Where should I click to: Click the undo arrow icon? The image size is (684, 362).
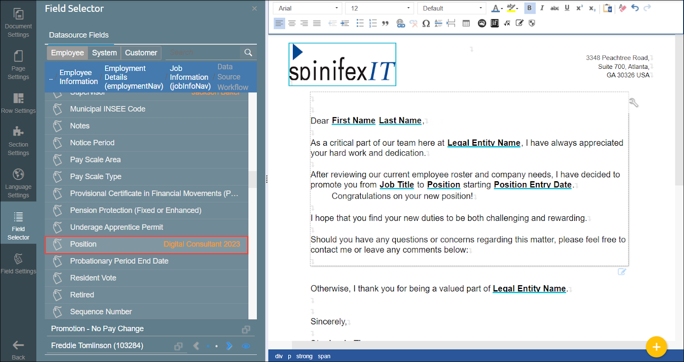click(635, 8)
